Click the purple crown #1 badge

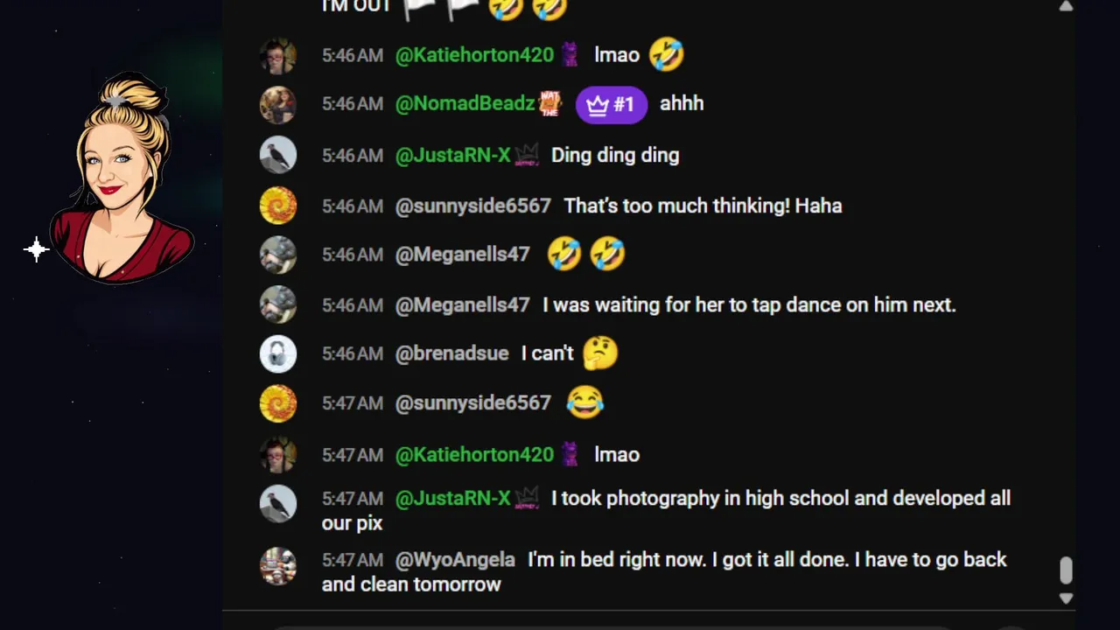click(x=611, y=105)
